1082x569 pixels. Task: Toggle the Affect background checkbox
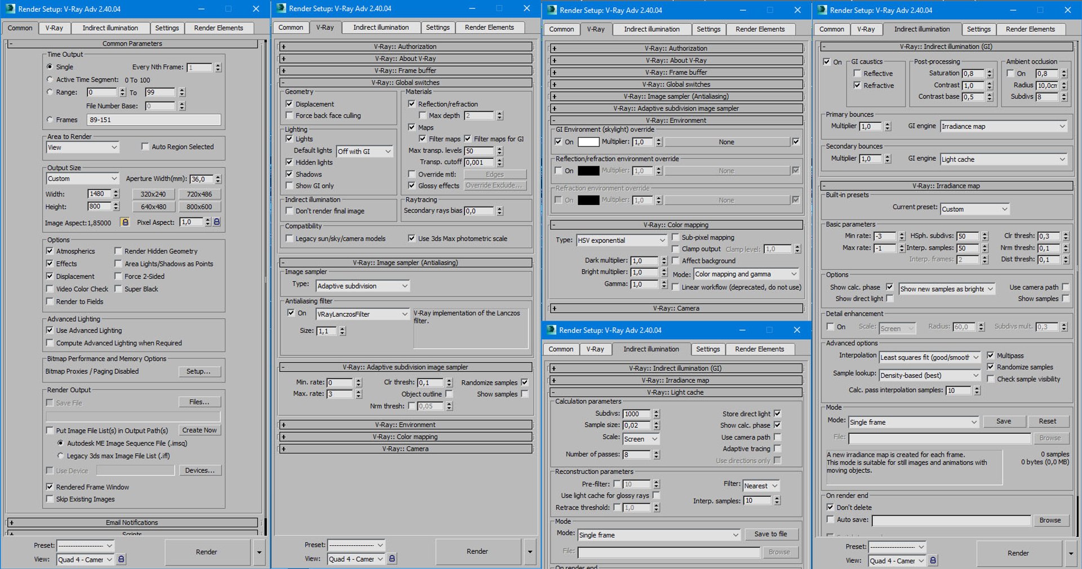pos(675,261)
